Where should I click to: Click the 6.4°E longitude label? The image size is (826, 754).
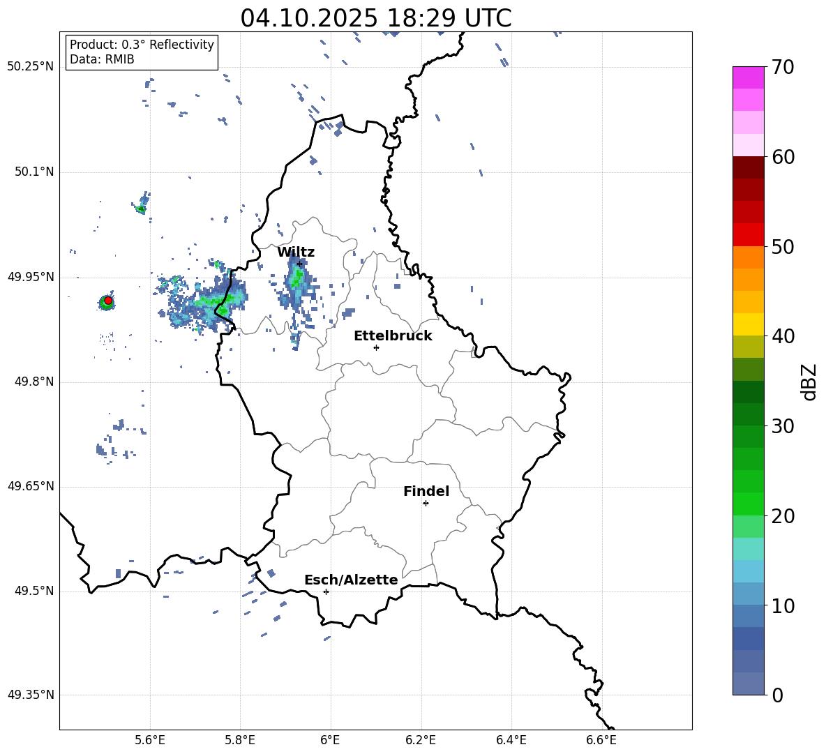[x=511, y=740]
